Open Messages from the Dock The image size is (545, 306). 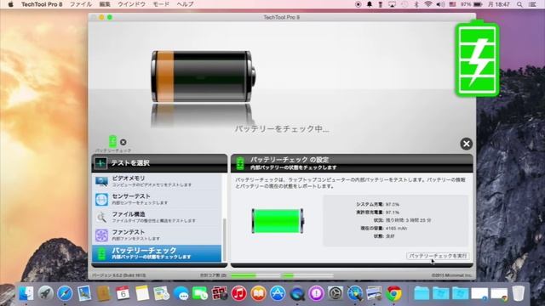[181, 294]
